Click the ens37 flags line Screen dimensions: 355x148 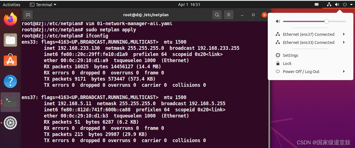(104, 97)
